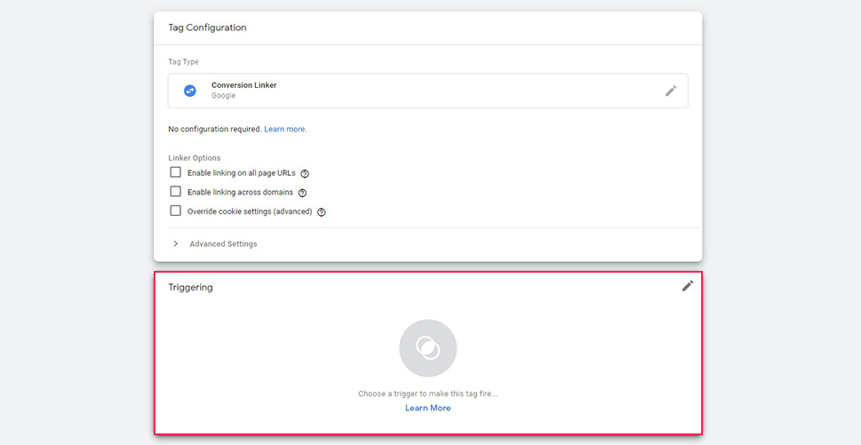861x445 pixels.
Task: Select the Triggering section title
Action: coord(190,287)
